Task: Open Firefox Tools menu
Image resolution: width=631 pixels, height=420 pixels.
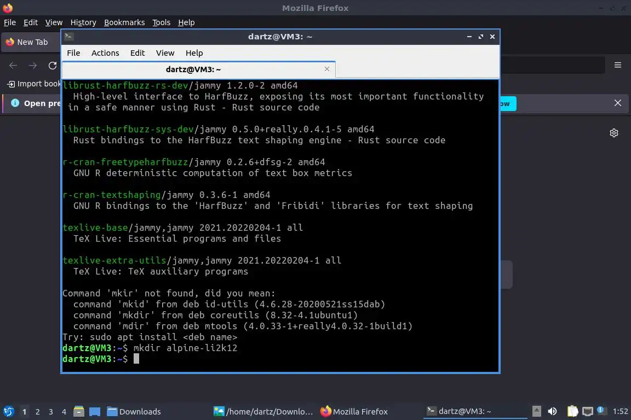Action: [162, 22]
